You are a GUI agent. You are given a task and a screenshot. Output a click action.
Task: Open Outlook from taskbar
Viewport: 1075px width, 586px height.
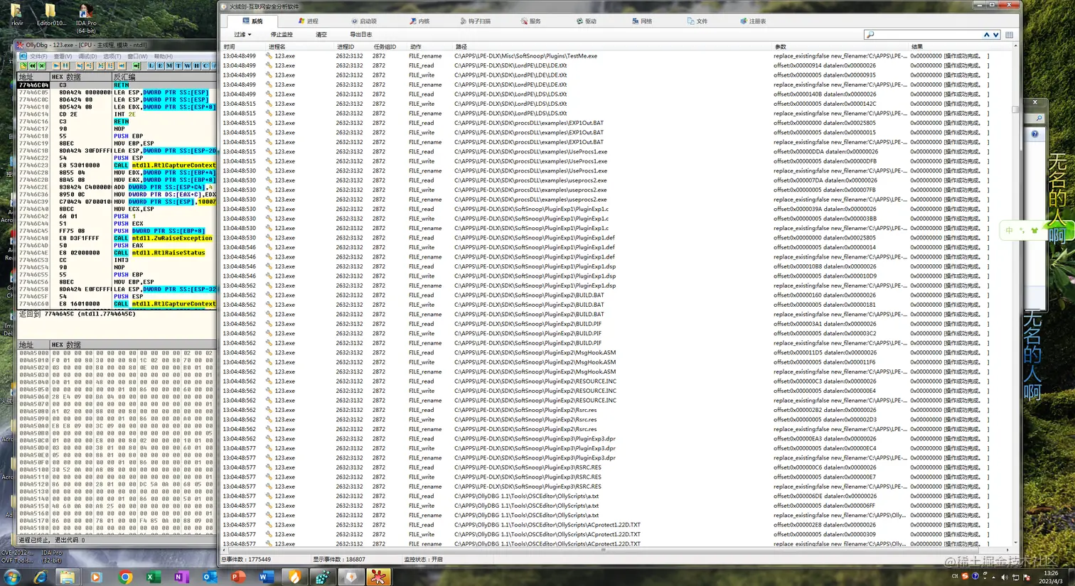click(x=209, y=577)
